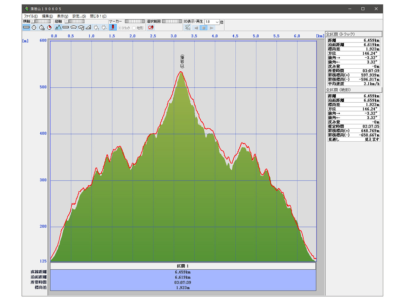Toggle the red marker pin icon
The width and height of the screenshot is (404, 303).
click(112, 28)
